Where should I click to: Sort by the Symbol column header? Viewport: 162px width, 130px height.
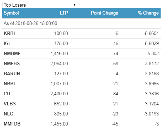(11, 13)
